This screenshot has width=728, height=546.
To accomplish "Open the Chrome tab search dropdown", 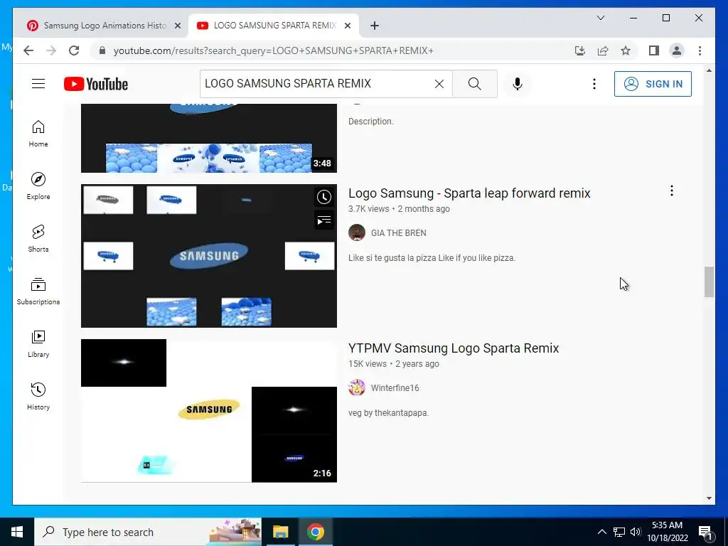I will (x=600, y=18).
